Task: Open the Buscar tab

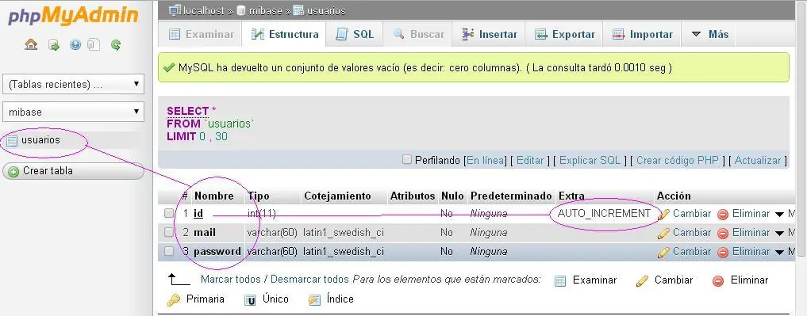Action: click(x=418, y=34)
